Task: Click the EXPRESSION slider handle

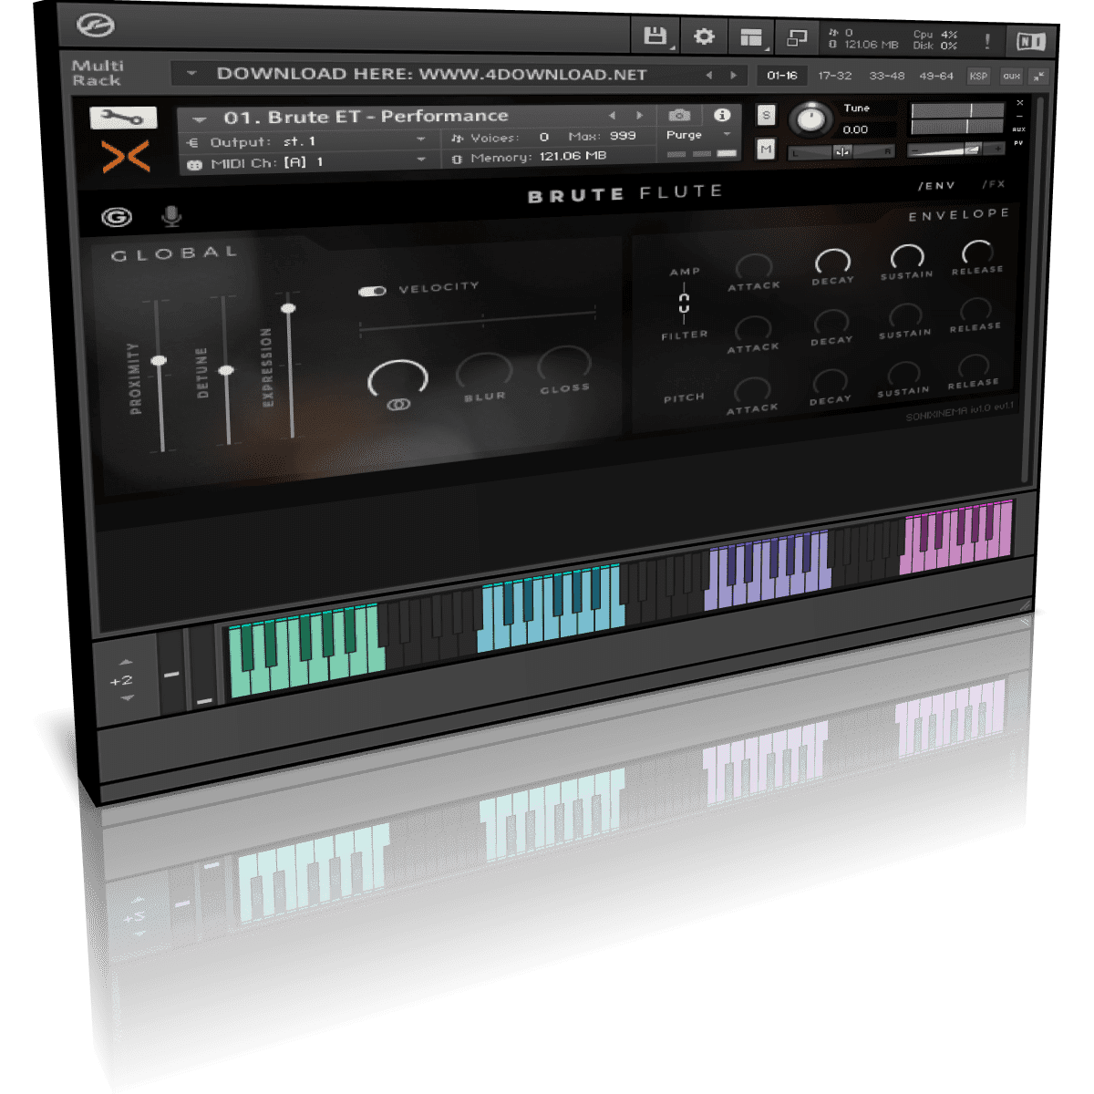Action: [x=289, y=308]
